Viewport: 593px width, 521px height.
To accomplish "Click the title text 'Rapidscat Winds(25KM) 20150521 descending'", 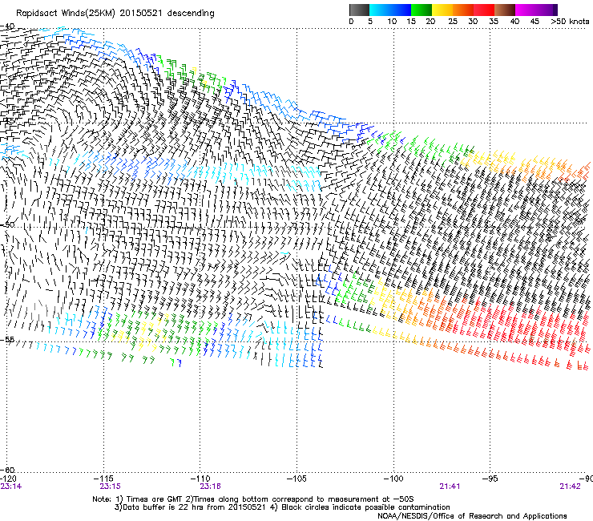I will (115, 14).
